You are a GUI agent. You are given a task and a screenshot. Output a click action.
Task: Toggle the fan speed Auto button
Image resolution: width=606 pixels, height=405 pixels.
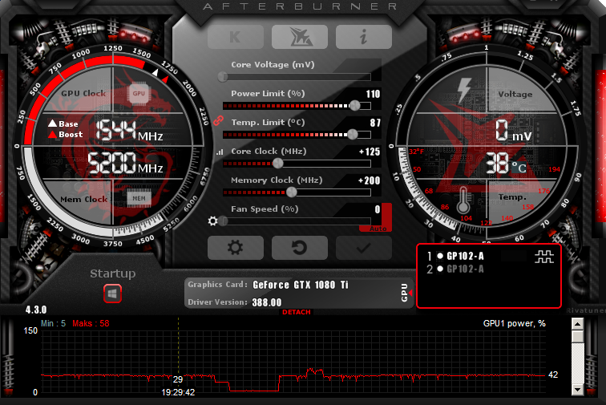378,229
